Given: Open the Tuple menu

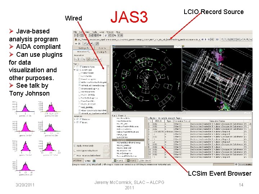Looking at the screenshot, I should (x=95, y=32).
